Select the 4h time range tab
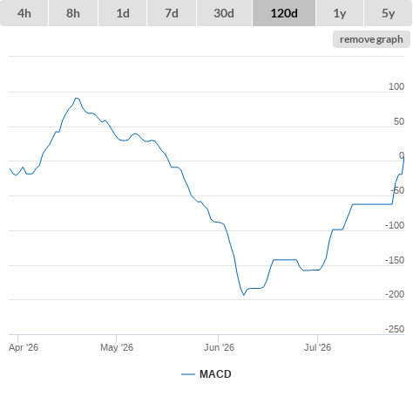413x397 pixels. tap(24, 13)
